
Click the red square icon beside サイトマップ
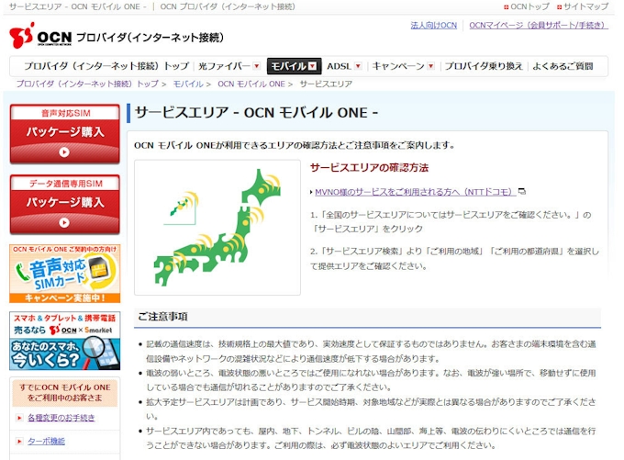point(560,6)
